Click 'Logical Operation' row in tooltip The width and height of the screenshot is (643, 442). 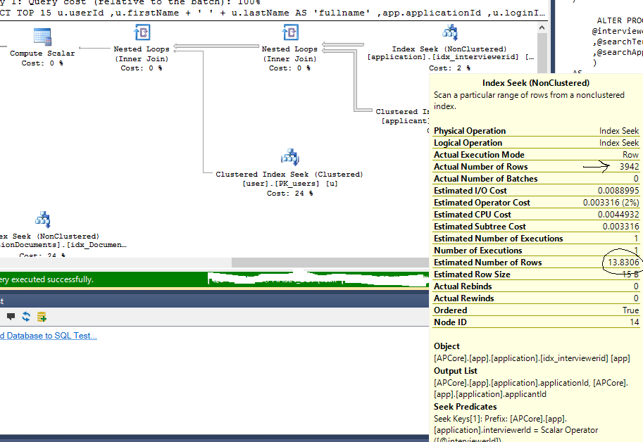tap(537, 143)
